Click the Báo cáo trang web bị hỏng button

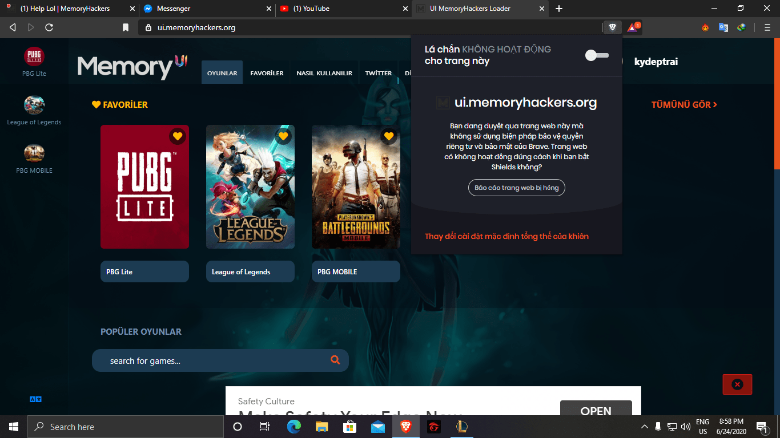coord(517,188)
